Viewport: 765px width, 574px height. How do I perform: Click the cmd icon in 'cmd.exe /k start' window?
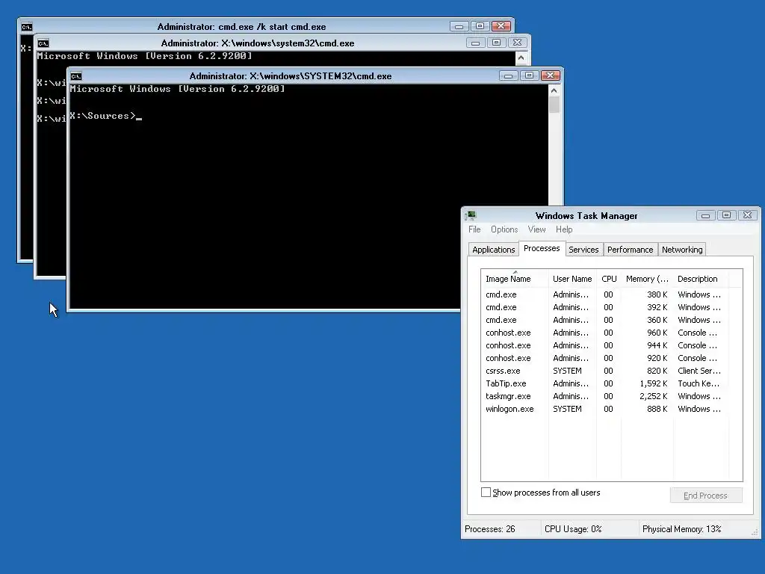[x=27, y=27]
